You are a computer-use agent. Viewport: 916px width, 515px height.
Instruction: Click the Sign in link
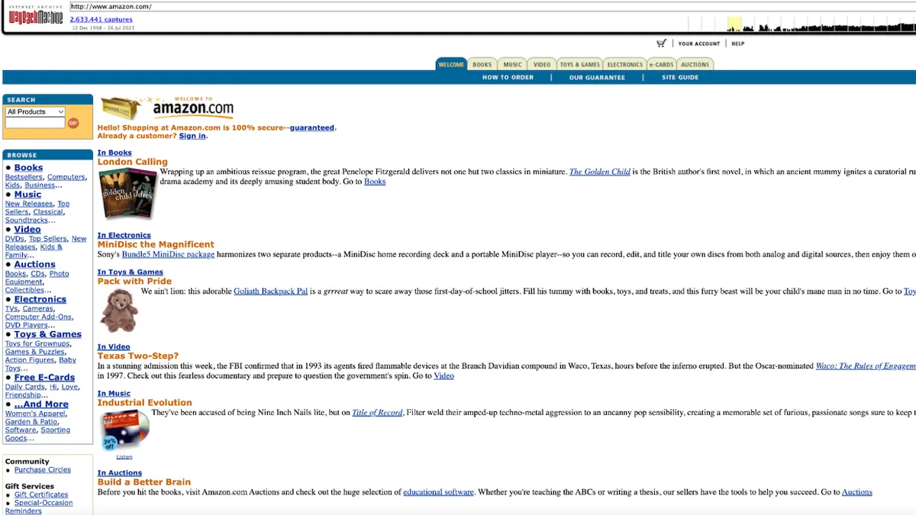pos(192,136)
